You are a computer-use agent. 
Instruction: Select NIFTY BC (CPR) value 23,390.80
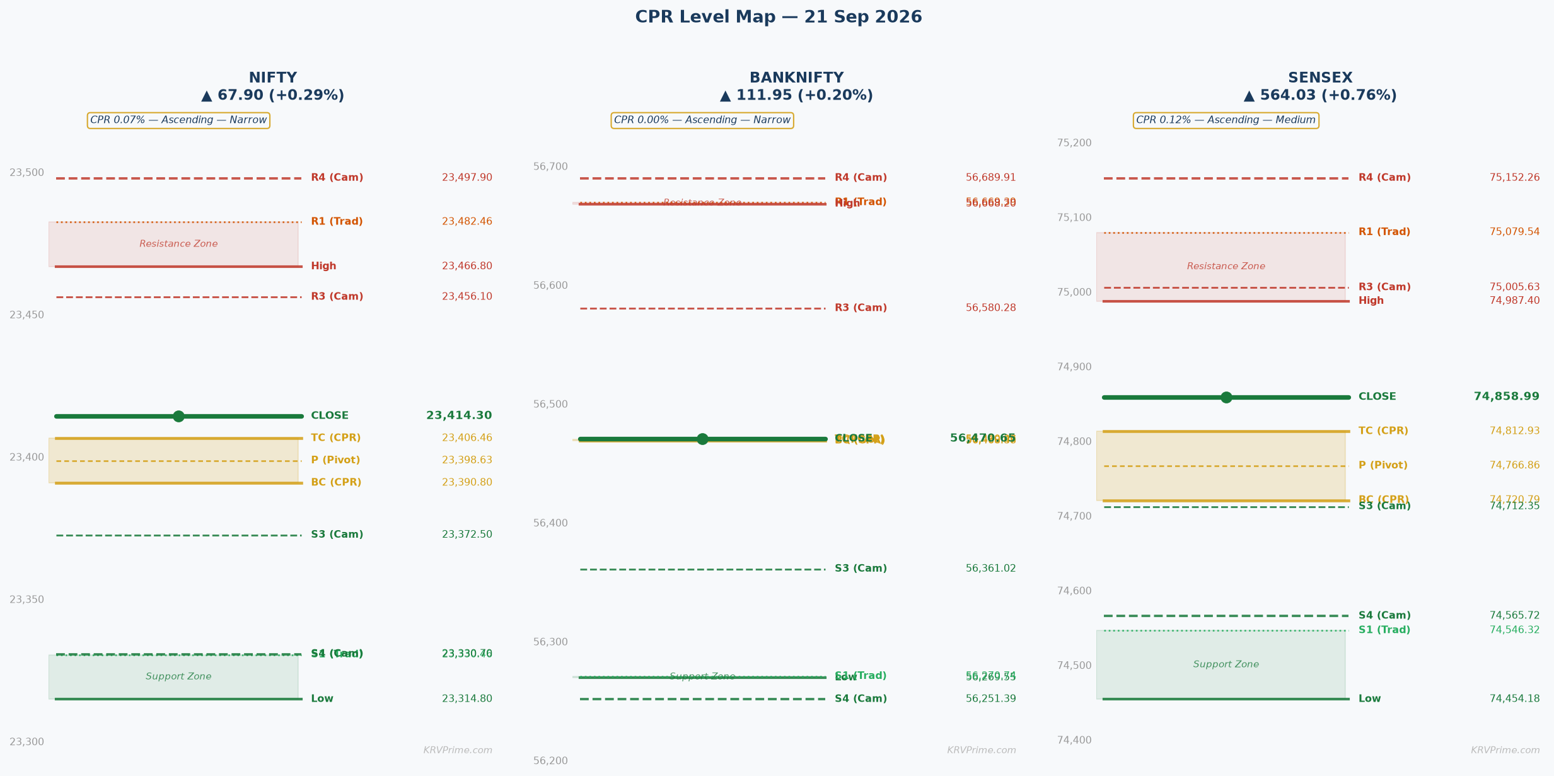[467, 483]
